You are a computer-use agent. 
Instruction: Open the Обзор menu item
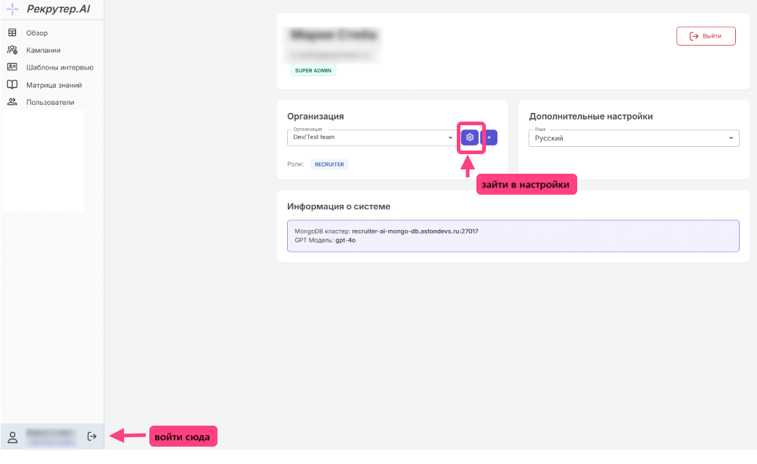coord(37,33)
